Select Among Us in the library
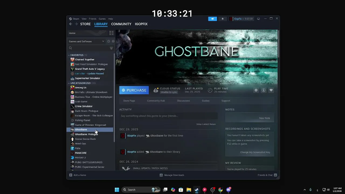 (81, 88)
